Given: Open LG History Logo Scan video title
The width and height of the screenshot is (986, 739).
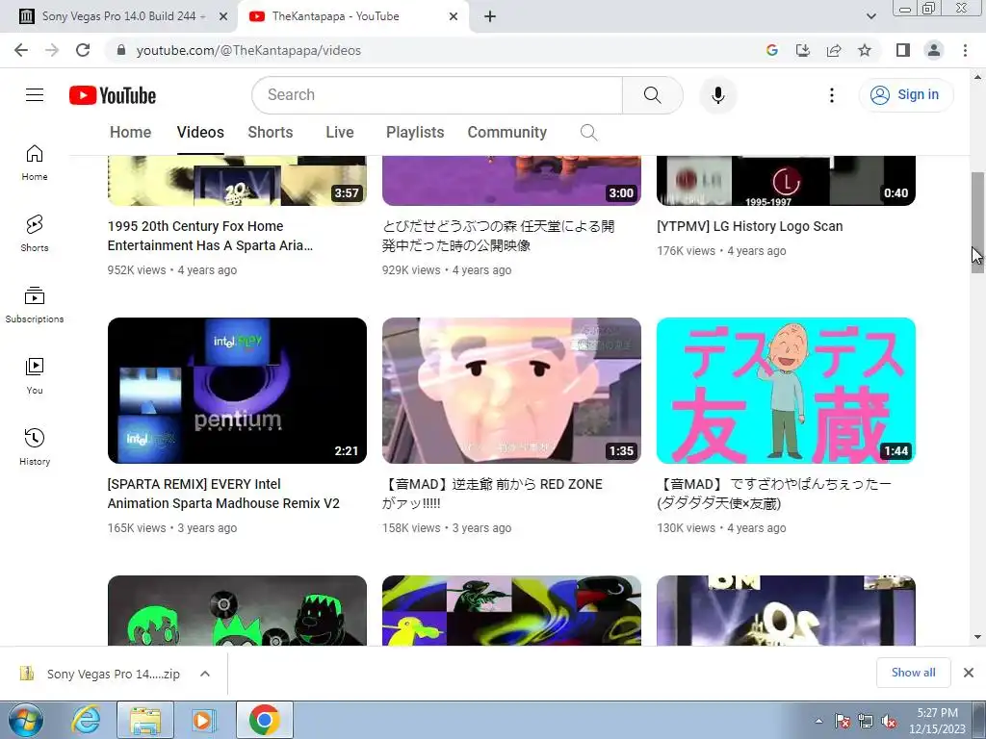Looking at the screenshot, I should pyautogui.click(x=749, y=226).
